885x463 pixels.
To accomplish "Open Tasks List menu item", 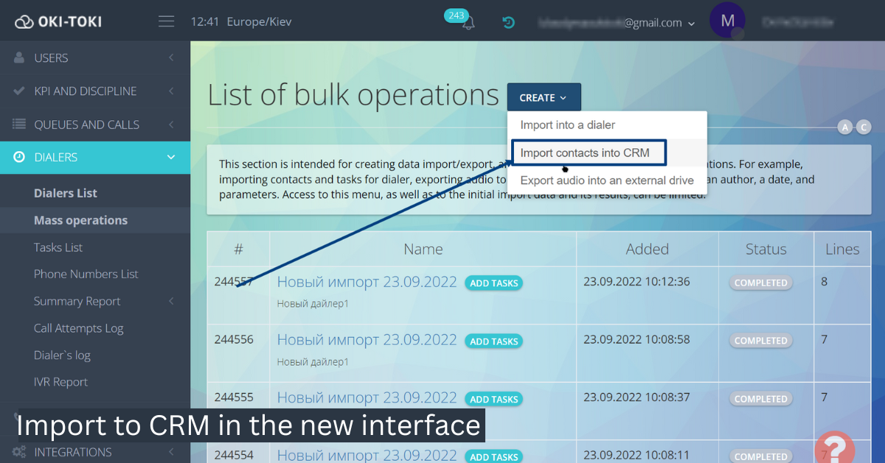I will tap(58, 247).
